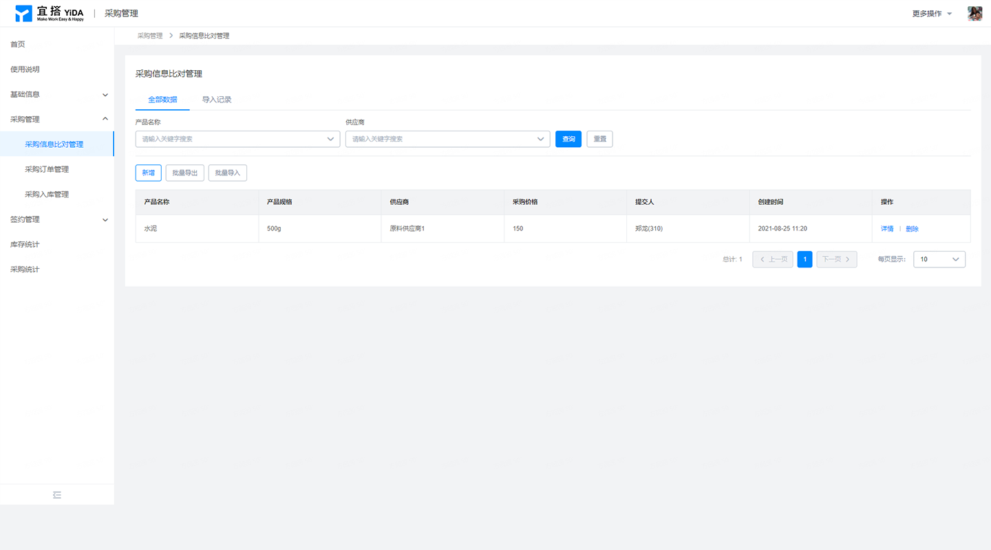Expand the 签约管理 sidebar section
The width and height of the screenshot is (991, 550).
57,219
